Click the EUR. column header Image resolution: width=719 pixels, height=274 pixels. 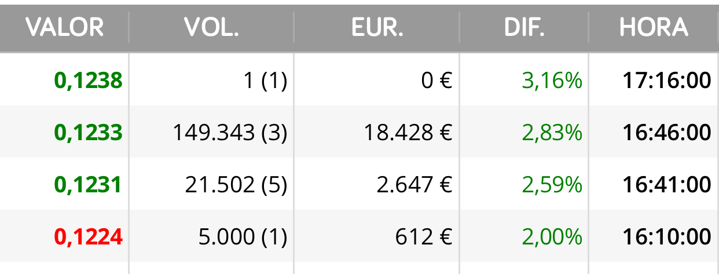[x=377, y=27]
